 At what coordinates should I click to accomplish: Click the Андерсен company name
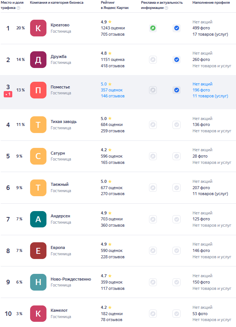click(x=60, y=216)
